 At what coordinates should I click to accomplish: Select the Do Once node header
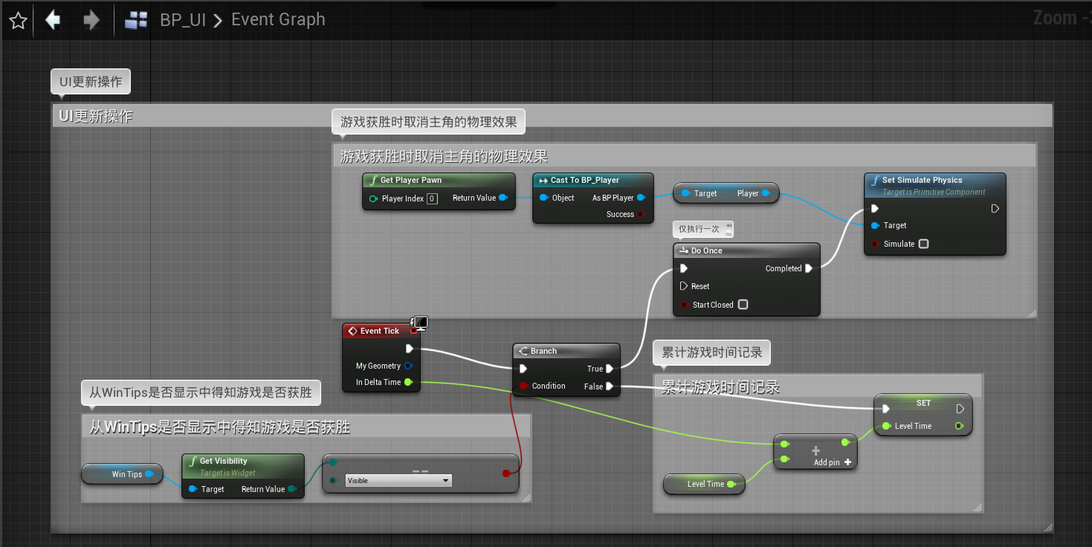pos(747,250)
